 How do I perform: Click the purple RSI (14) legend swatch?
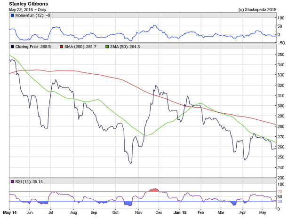[x=12, y=182]
